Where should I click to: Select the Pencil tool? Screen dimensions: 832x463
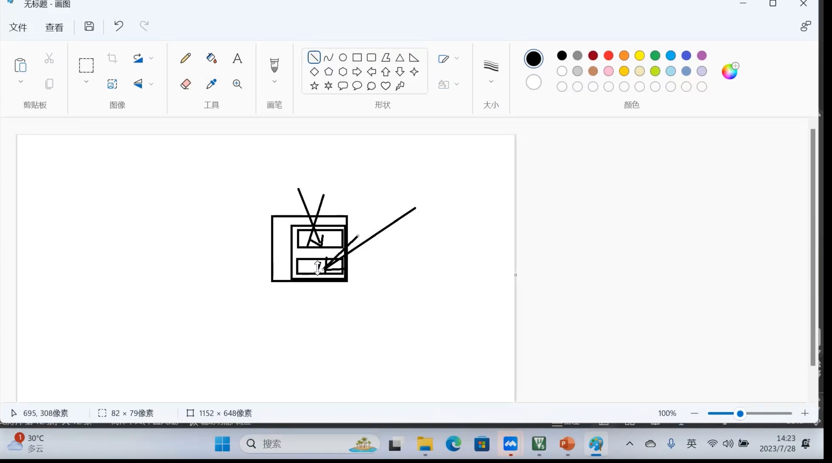click(186, 58)
